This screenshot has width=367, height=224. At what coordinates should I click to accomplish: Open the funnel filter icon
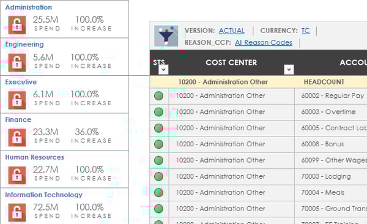(x=166, y=36)
